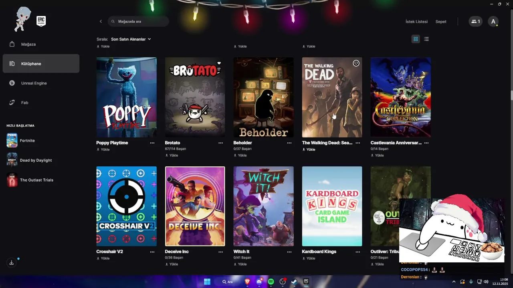Open the Sepet cart

coord(441,22)
